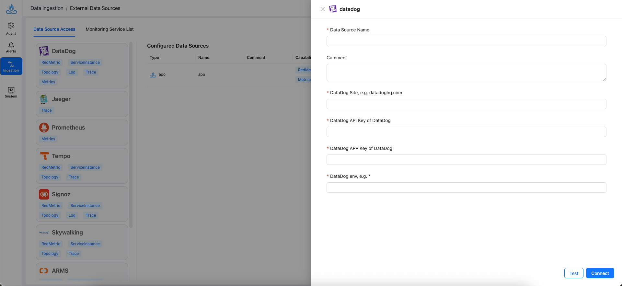This screenshot has height=286, width=622.
Task: Select the Data Source Access tab
Action: (x=54, y=29)
